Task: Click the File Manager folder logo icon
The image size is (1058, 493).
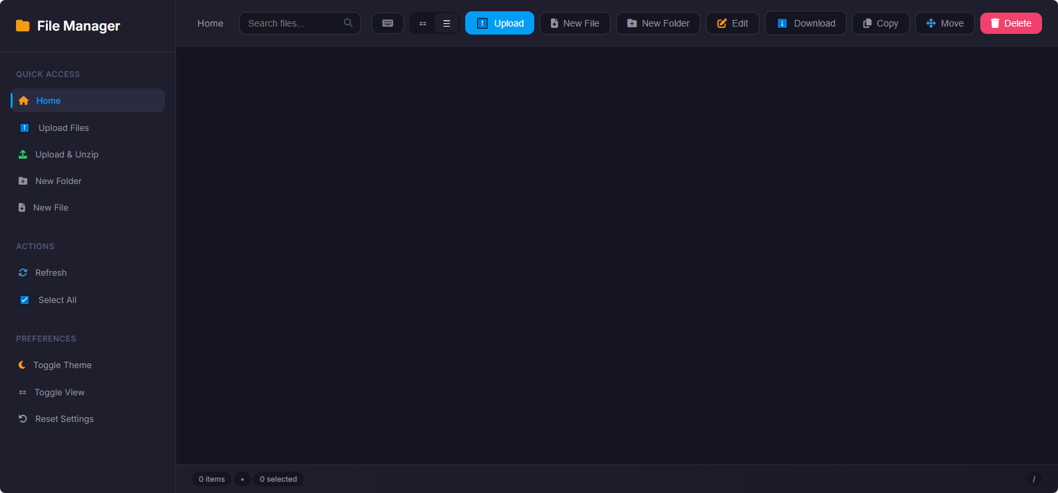Action: (x=23, y=26)
